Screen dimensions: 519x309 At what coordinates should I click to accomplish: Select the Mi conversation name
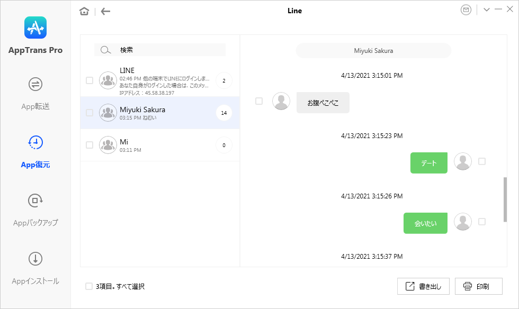pos(124,142)
